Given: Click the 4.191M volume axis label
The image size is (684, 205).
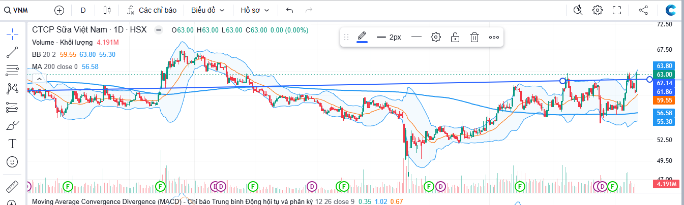Looking at the screenshot, I should (x=665, y=184).
